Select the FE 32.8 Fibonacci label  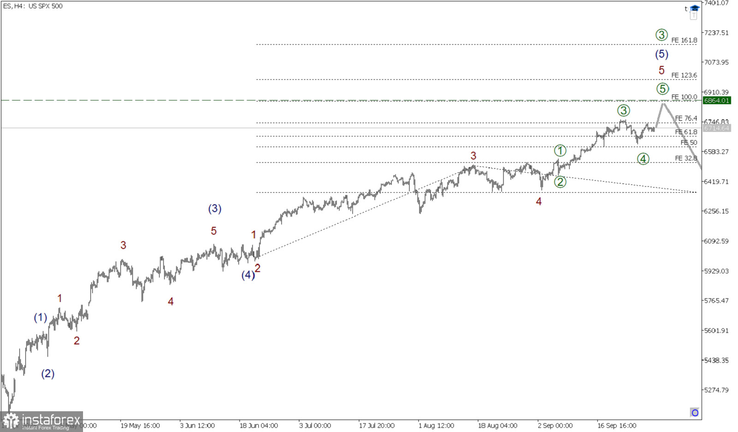(x=686, y=159)
